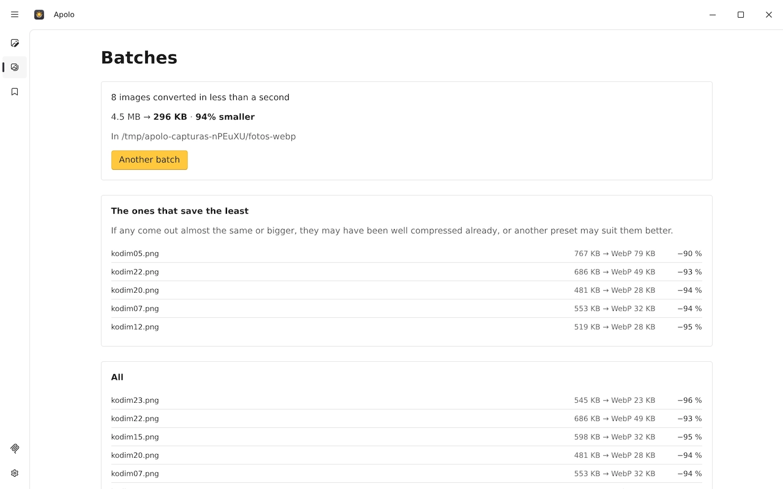Viewport: 783px width, 489px height.
Task: Close the Apolo window
Action: 769,15
